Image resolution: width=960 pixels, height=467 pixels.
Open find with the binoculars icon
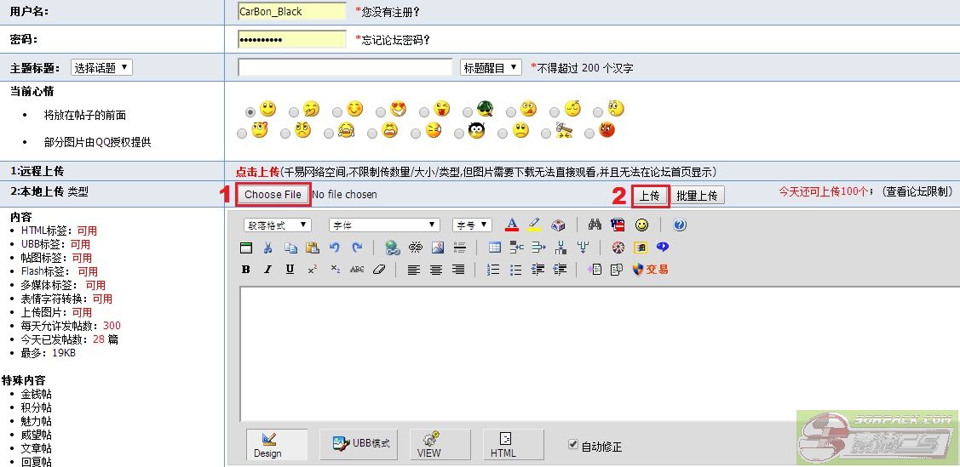point(595,225)
